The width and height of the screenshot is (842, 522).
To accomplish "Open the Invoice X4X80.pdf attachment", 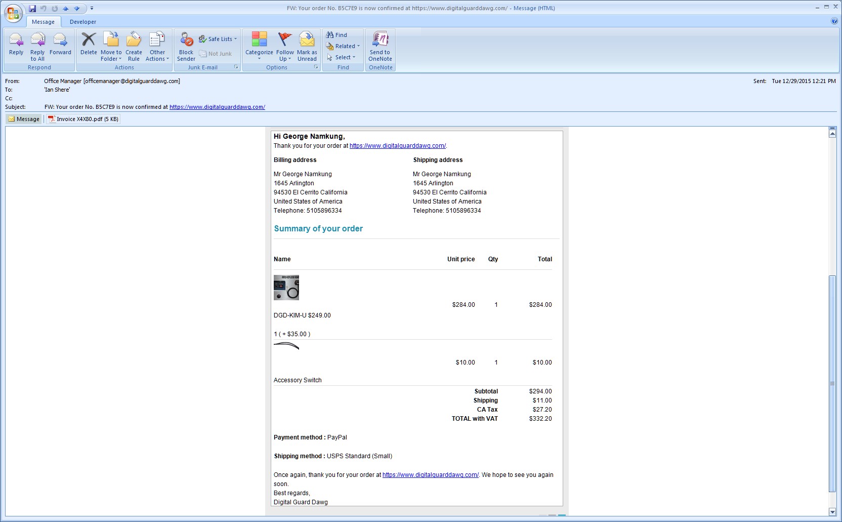I will pyautogui.click(x=83, y=119).
